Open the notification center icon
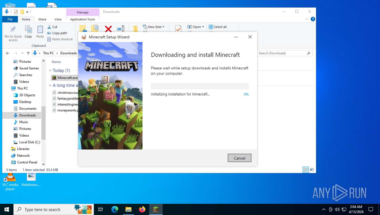The width and height of the screenshot is (380, 215). (x=371, y=209)
